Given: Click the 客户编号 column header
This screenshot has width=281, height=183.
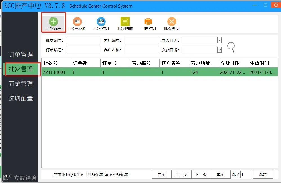Looking at the screenshot, I should (145, 63).
